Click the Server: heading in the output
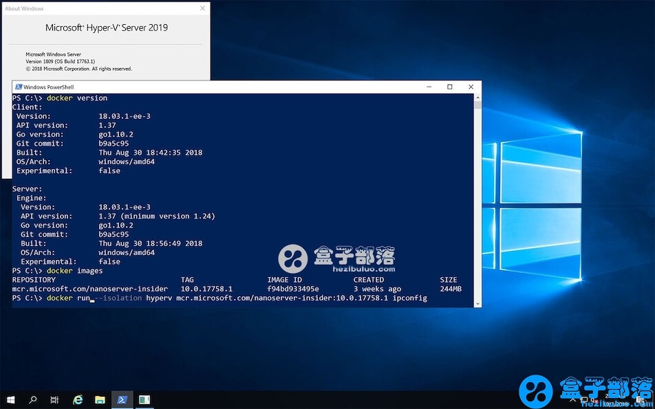Image resolution: width=655 pixels, height=409 pixels. pyautogui.click(x=27, y=189)
